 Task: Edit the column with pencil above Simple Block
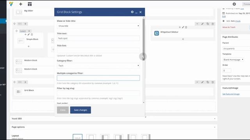(29, 35)
